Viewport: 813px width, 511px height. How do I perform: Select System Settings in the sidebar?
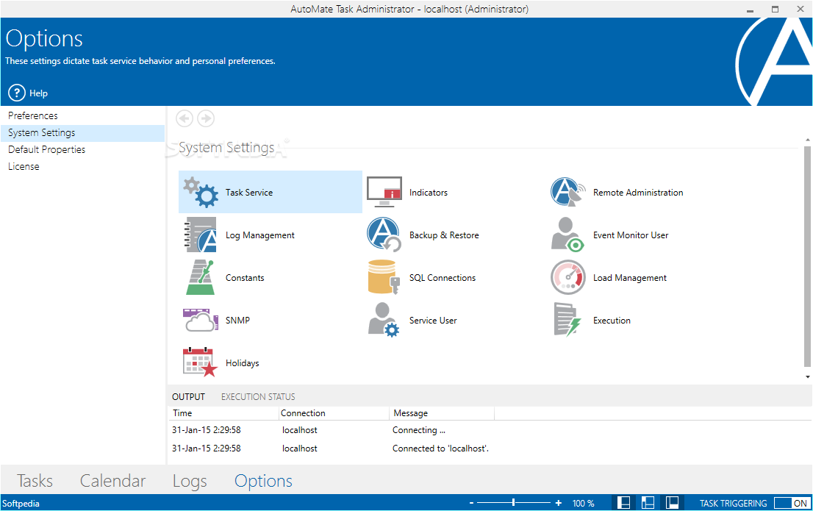(82, 133)
